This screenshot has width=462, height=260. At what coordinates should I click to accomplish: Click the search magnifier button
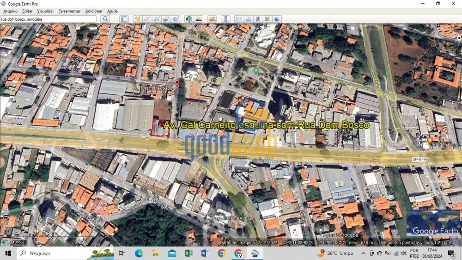pos(105,19)
